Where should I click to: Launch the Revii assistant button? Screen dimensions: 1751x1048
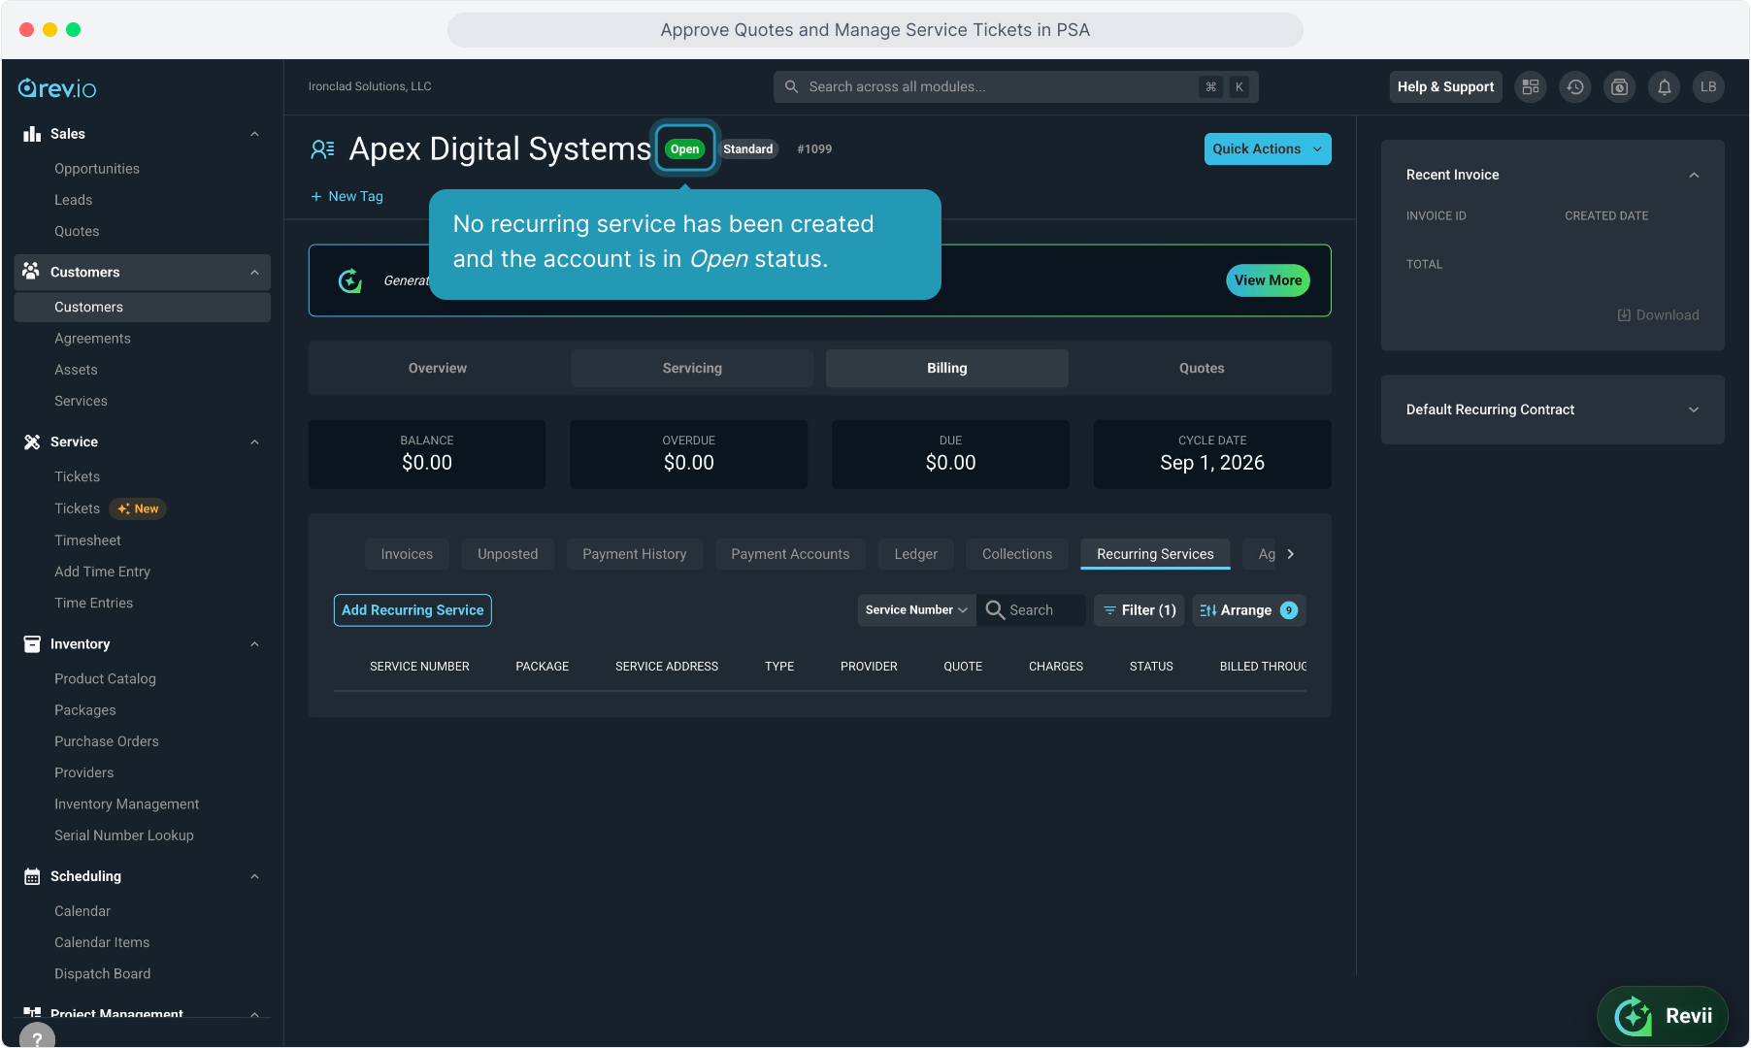(x=1663, y=1016)
